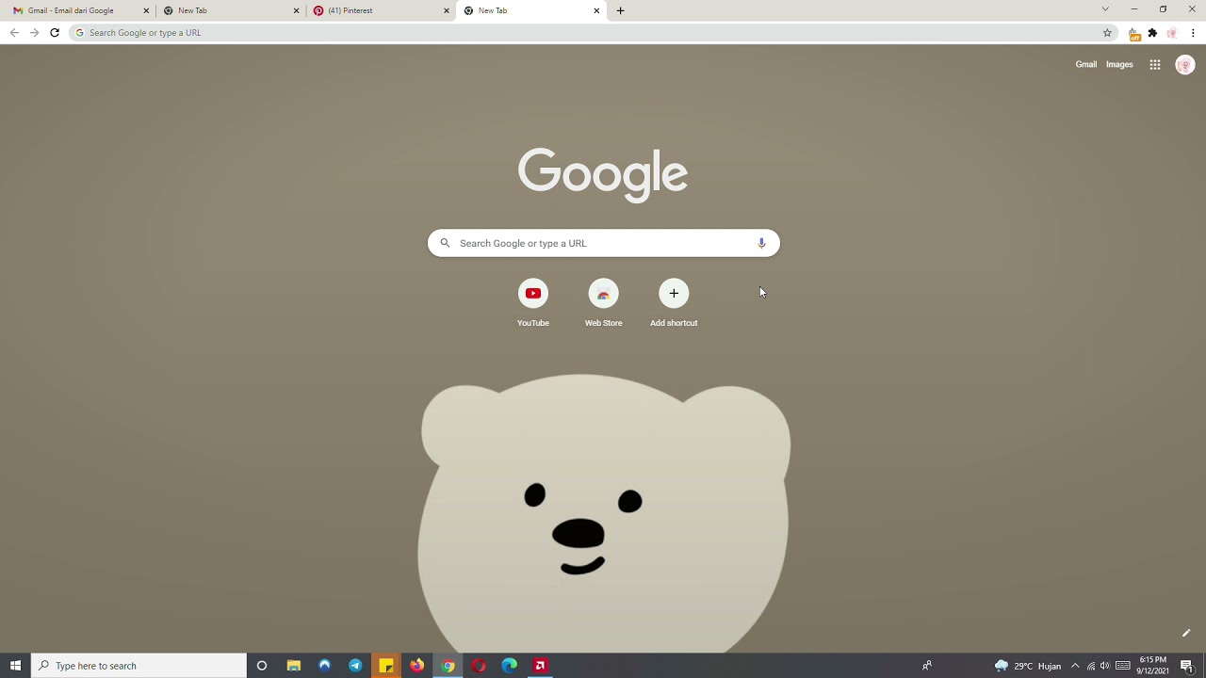Open the Images link
Image resolution: width=1206 pixels, height=678 pixels.
(1119, 65)
